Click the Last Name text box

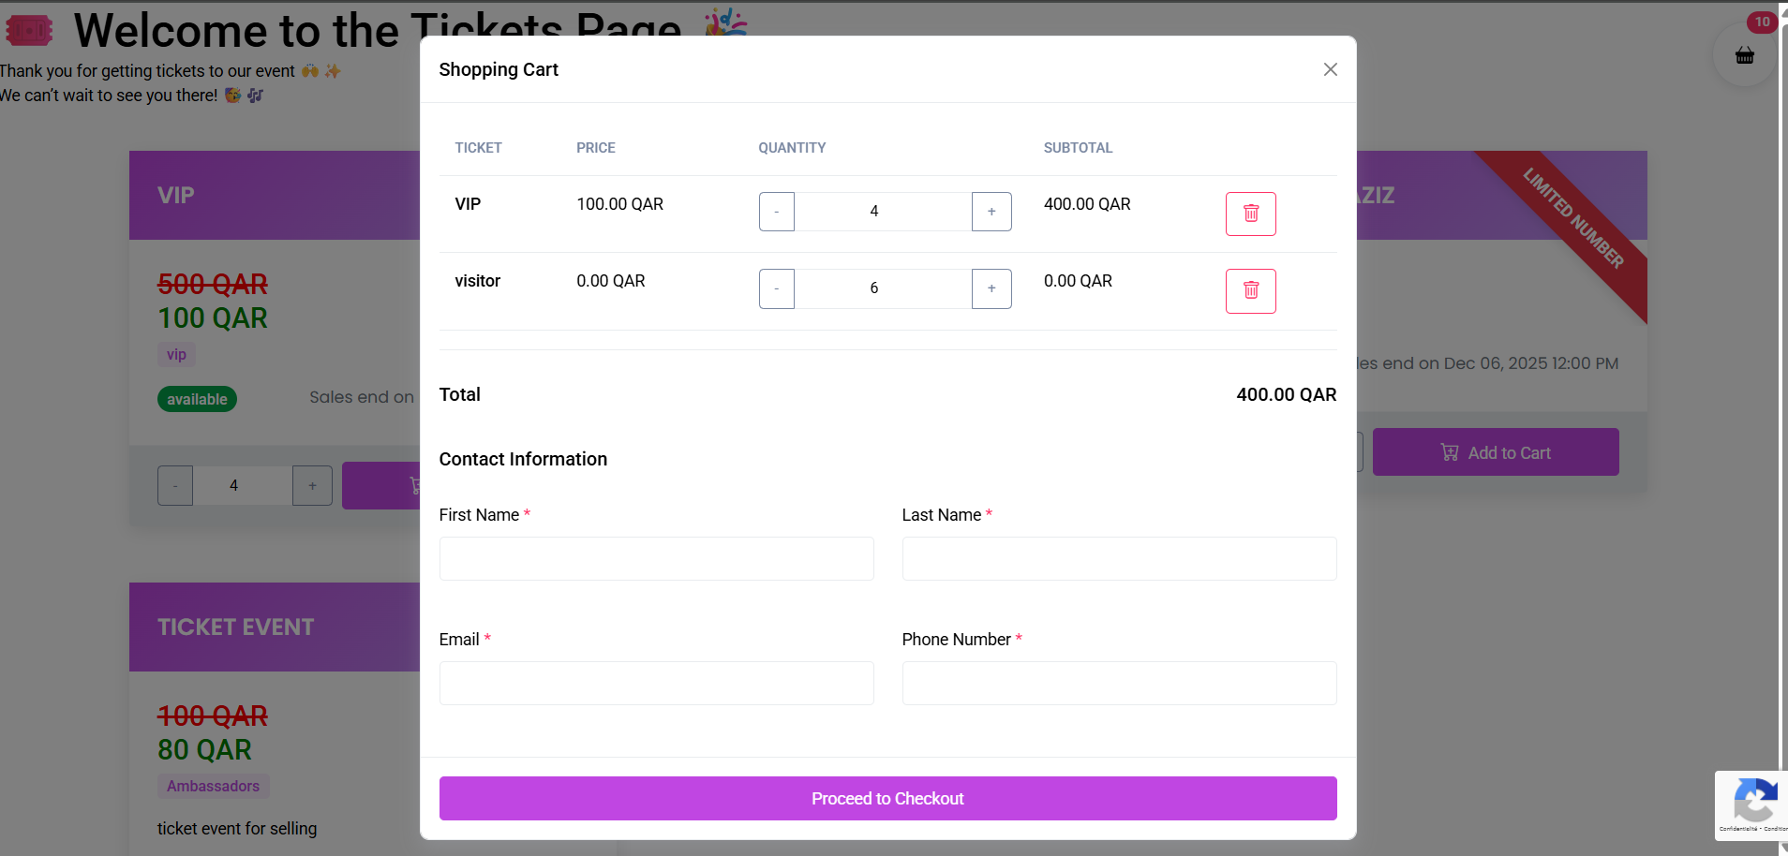pos(1118,558)
